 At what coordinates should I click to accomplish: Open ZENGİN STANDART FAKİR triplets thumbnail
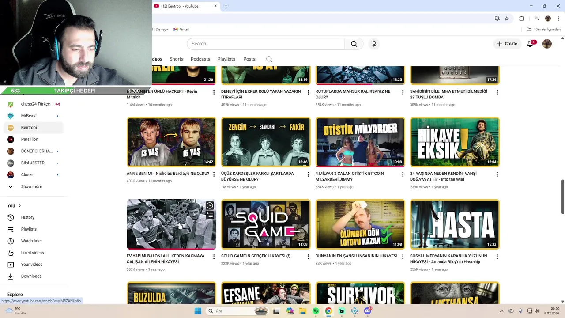click(266, 142)
